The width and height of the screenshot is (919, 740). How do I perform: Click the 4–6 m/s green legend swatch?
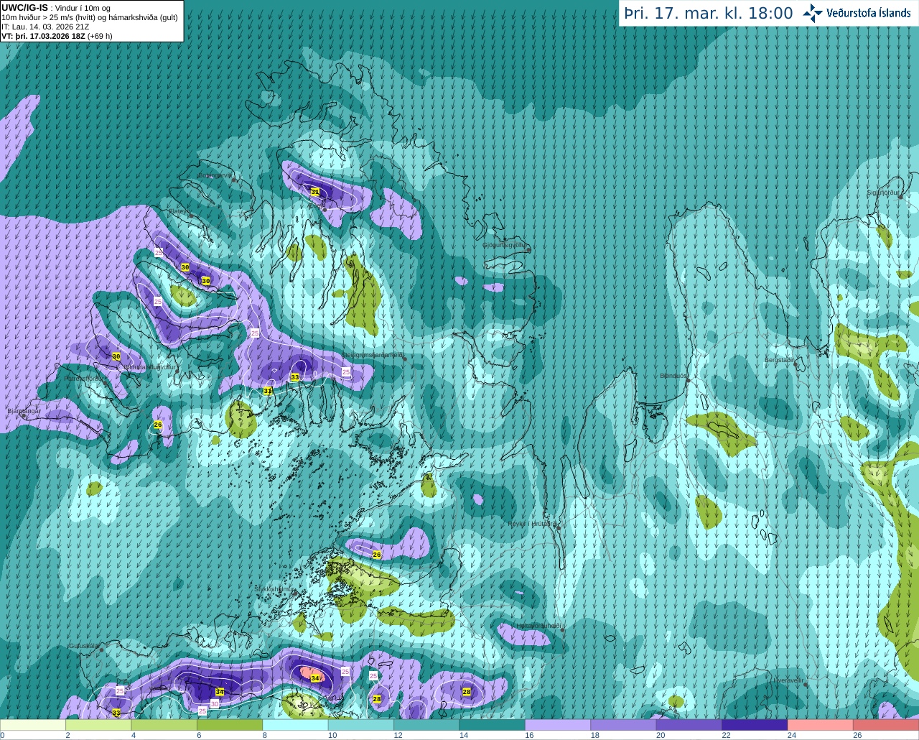[x=164, y=725]
